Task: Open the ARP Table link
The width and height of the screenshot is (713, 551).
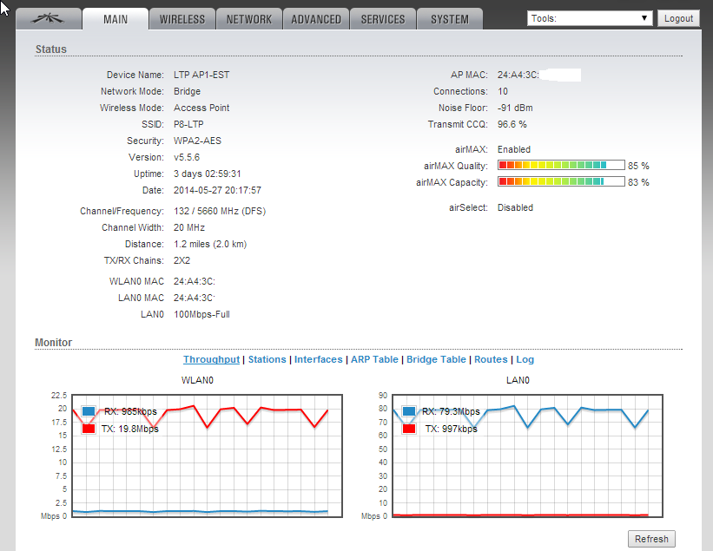Action: point(374,359)
